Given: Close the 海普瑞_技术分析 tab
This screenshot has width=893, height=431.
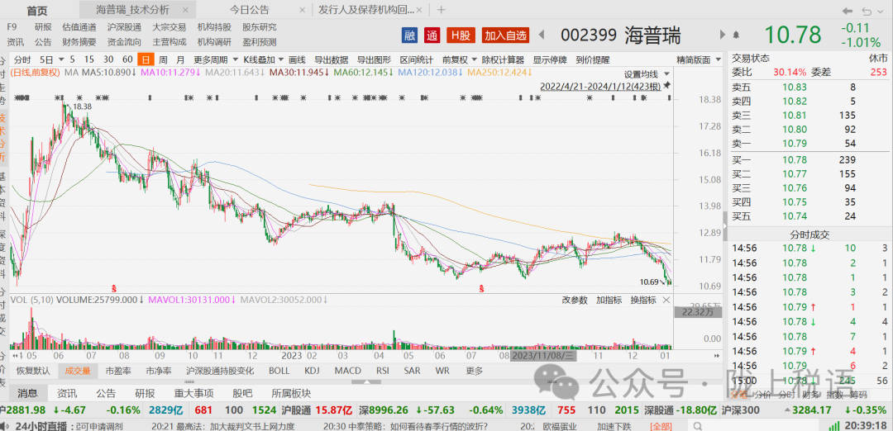Looking at the screenshot, I should (185, 10).
